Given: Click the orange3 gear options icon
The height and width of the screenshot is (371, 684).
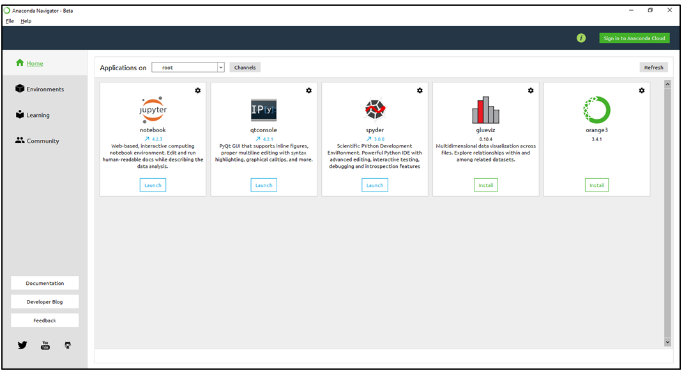Looking at the screenshot, I should click(642, 91).
